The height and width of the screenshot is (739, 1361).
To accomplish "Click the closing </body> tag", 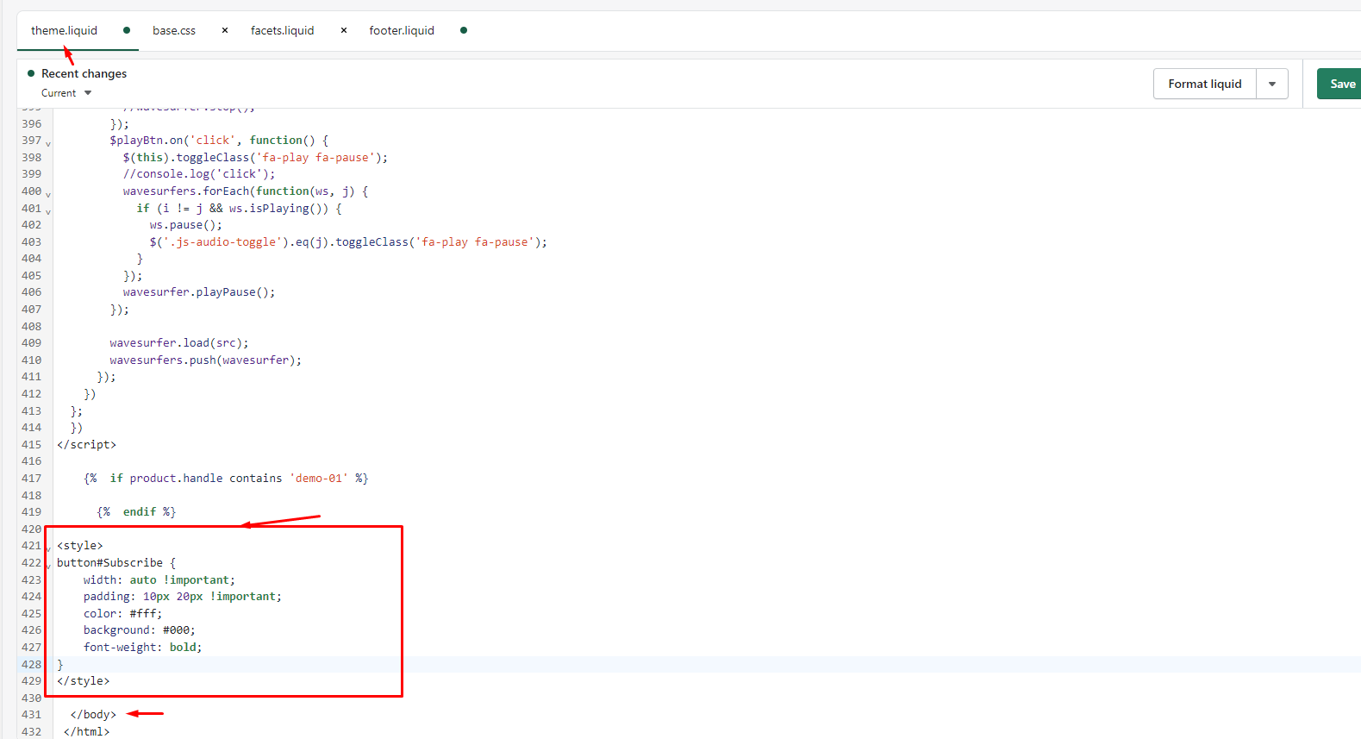I will [x=93, y=715].
